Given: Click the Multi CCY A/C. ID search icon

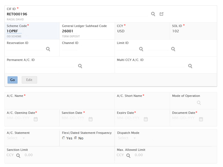Looking at the screenshot, I should [190, 66].
